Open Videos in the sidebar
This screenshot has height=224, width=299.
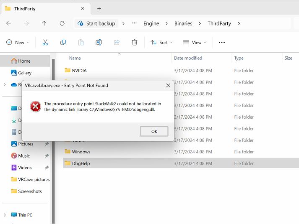click(25, 168)
